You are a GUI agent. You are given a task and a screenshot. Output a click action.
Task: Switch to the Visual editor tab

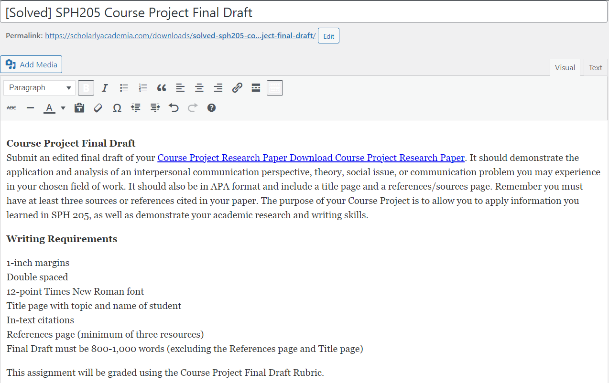[x=565, y=67]
